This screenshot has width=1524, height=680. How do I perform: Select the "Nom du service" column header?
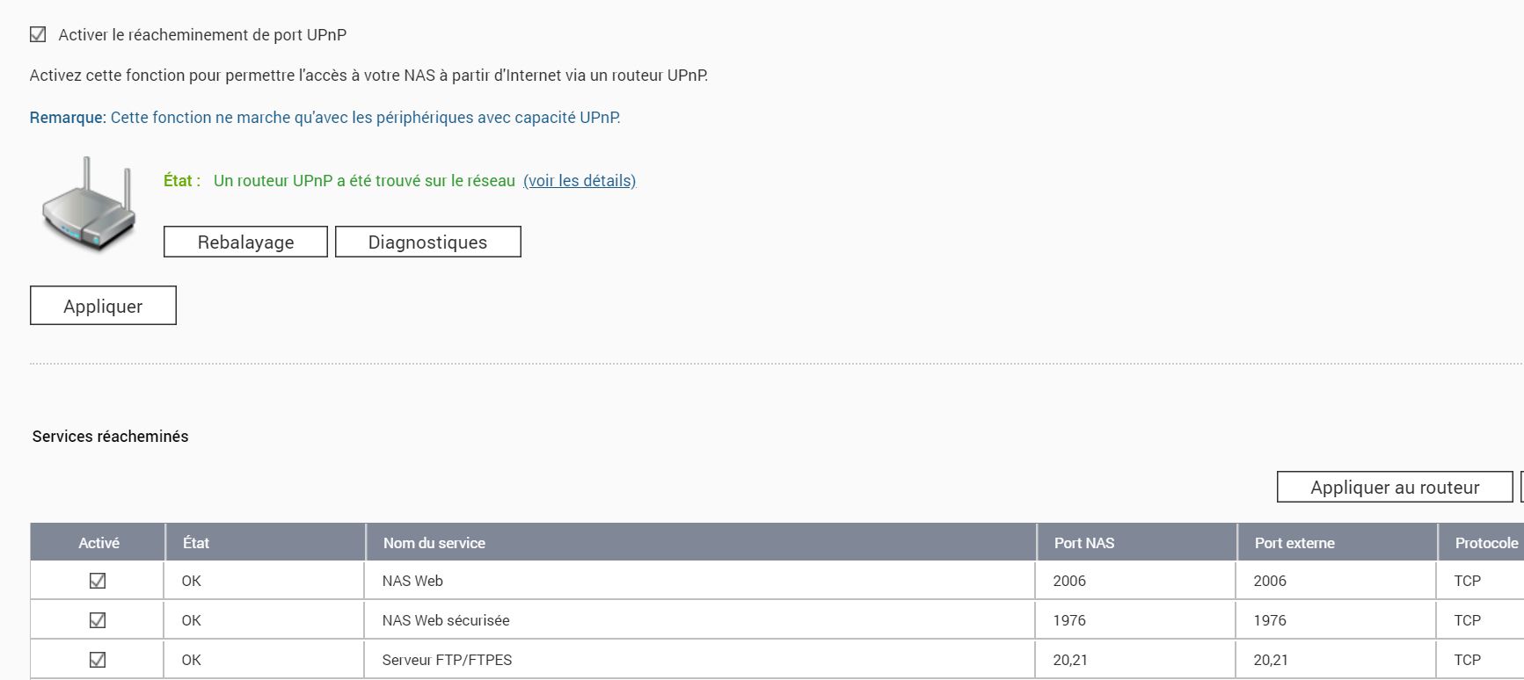point(433,543)
